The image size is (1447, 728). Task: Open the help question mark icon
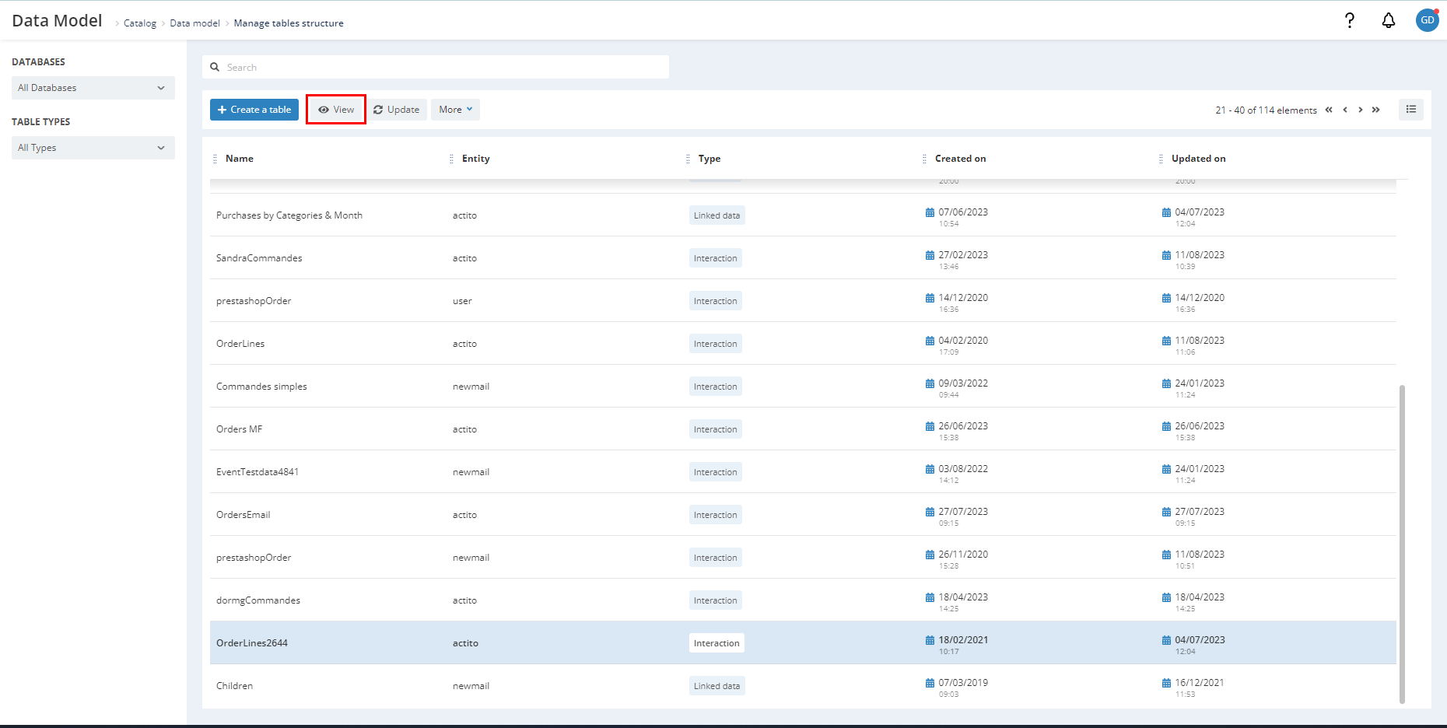click(x=1350, y=20)
